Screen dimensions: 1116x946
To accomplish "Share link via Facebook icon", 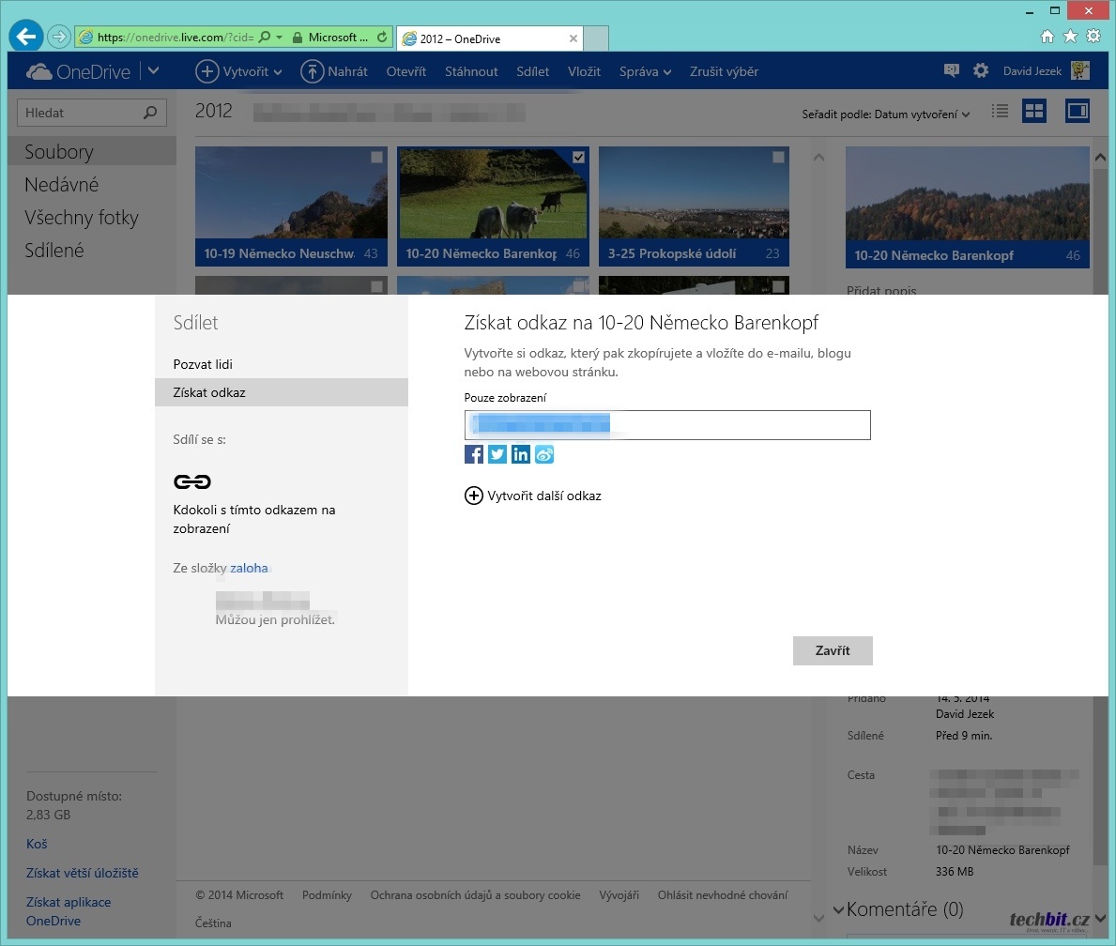I will (x=474, y=455).
